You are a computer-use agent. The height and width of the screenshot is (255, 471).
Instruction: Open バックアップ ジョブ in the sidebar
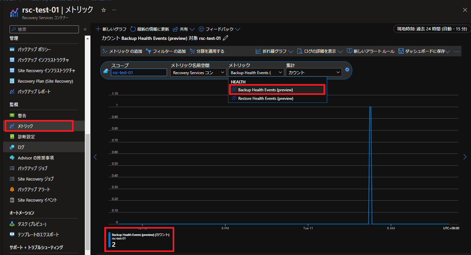44,168
